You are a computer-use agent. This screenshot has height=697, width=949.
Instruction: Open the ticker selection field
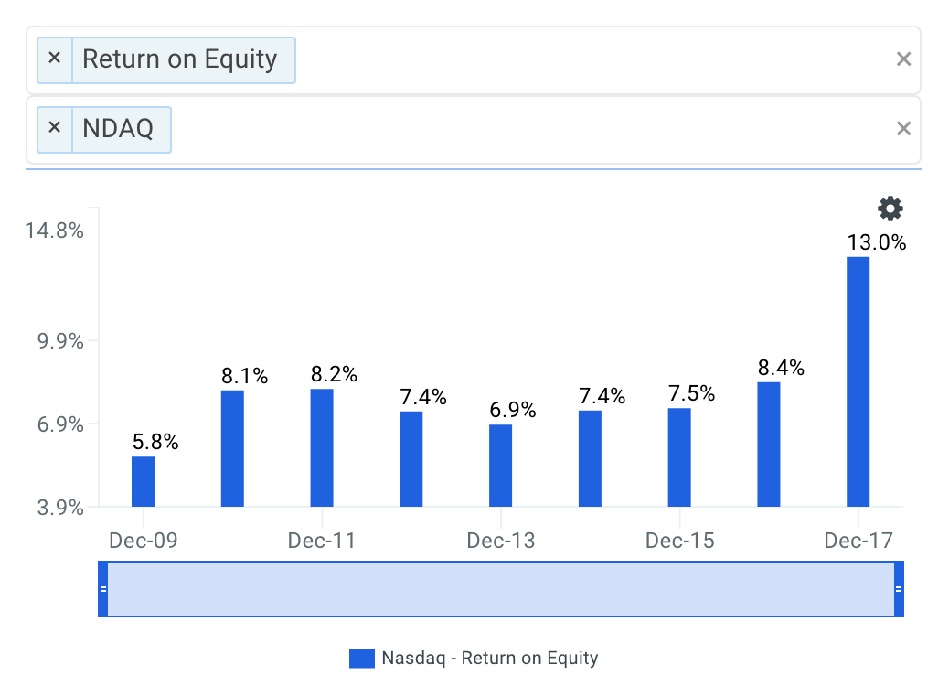point(549,129)
